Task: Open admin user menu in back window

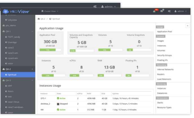Action: 109,6
